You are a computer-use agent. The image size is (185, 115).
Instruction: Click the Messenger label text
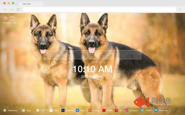point(163,110)
